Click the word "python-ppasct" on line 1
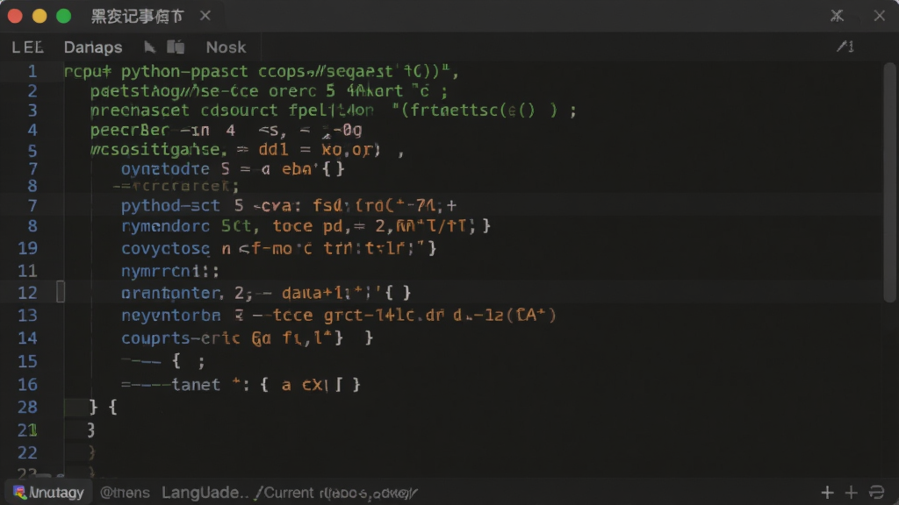This screenshot has height=505, width=899. tap(184, 72)
